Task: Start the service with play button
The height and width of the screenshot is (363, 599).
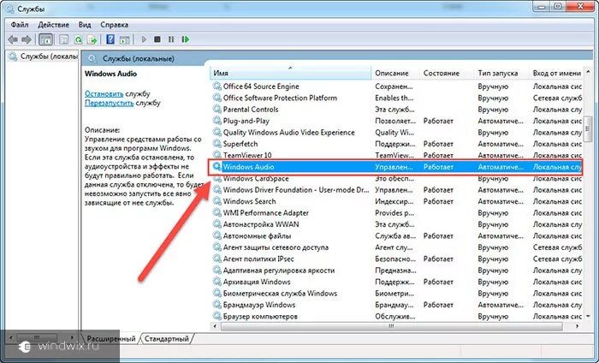Action: (x=144, y=39)
